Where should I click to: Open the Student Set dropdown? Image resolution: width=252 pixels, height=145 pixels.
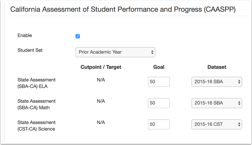coord(115,52)
